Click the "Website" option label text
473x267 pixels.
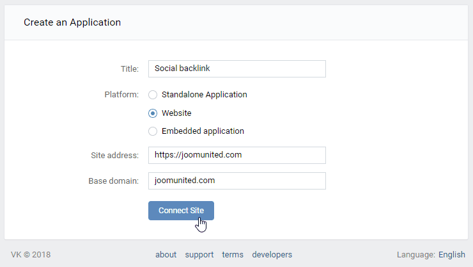coord(176,113)
